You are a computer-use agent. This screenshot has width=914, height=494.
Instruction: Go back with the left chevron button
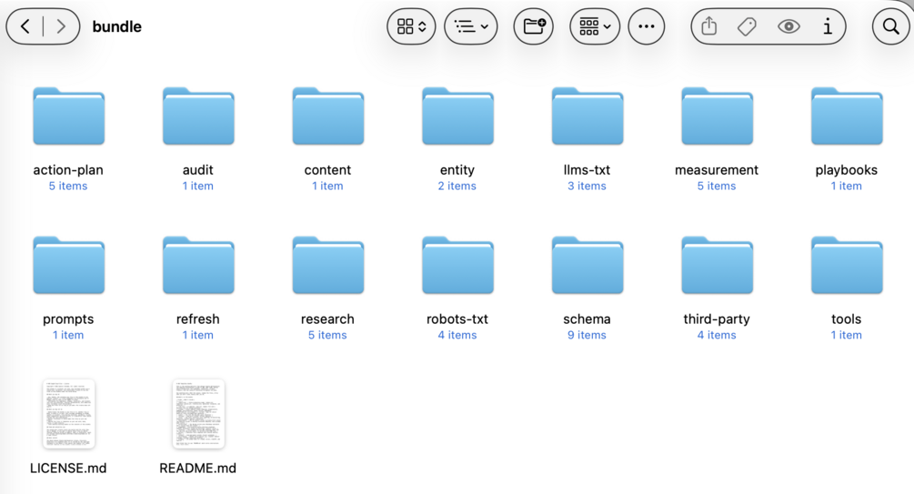tap(25, 26)
